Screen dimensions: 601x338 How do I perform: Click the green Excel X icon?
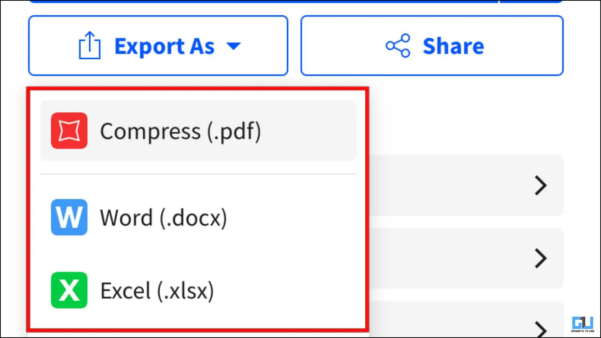click(x=69, y=290)
